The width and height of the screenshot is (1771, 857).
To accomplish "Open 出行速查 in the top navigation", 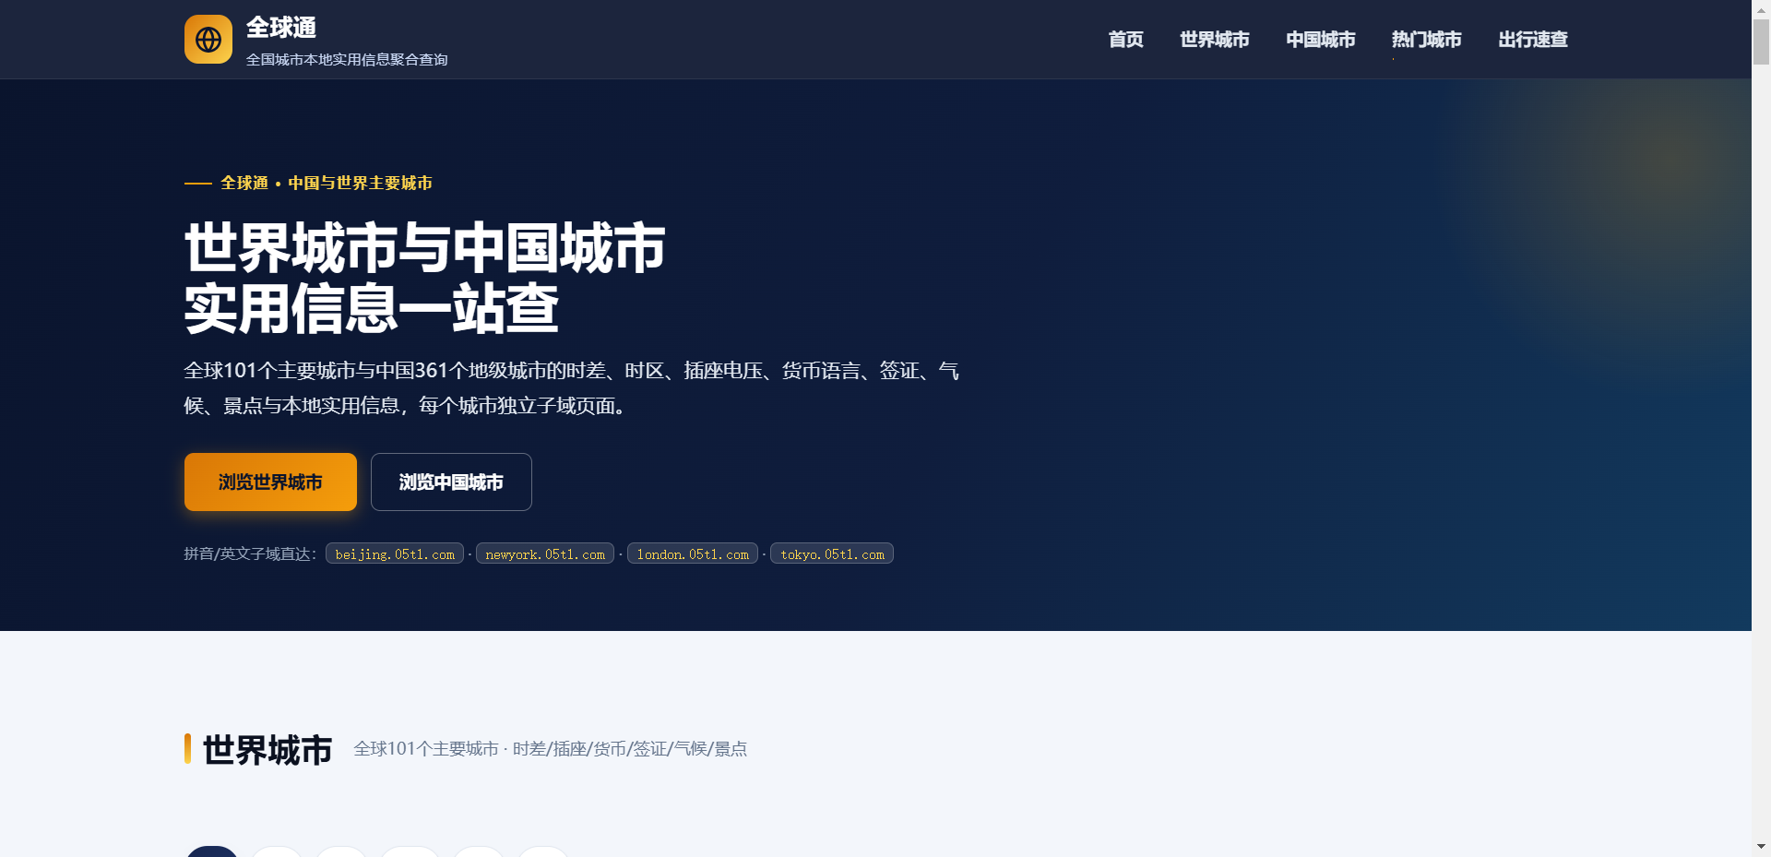I will pyautogui.click(x=1532, y=40).
